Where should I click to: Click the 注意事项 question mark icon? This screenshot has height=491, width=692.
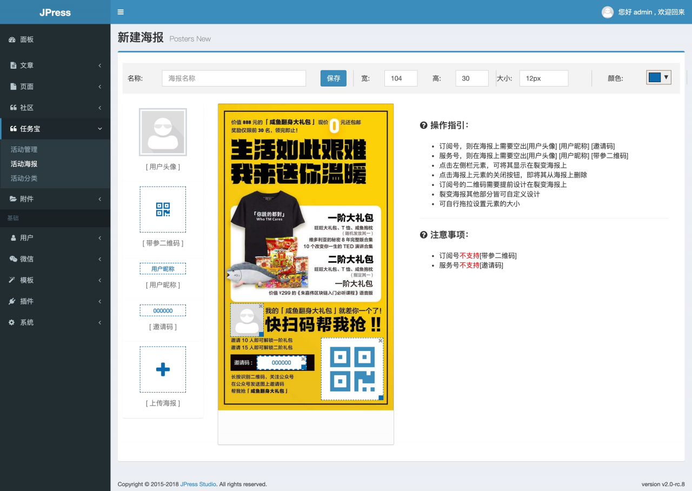pyautogui.click(x=424, y=235)
